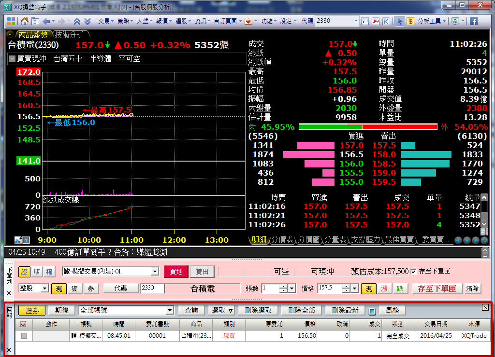The width and height of the screenshot is (495, 357).
Task: Select the arrow pointer tool in toolbar
Action: click(x=399, y=21)
